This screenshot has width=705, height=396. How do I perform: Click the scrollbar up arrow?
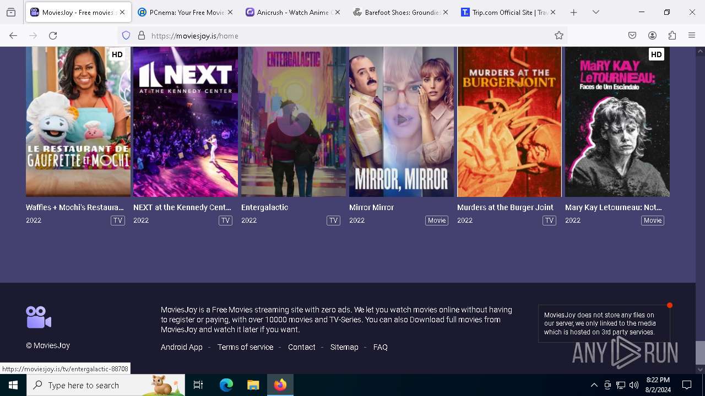[x=700, y=51]
